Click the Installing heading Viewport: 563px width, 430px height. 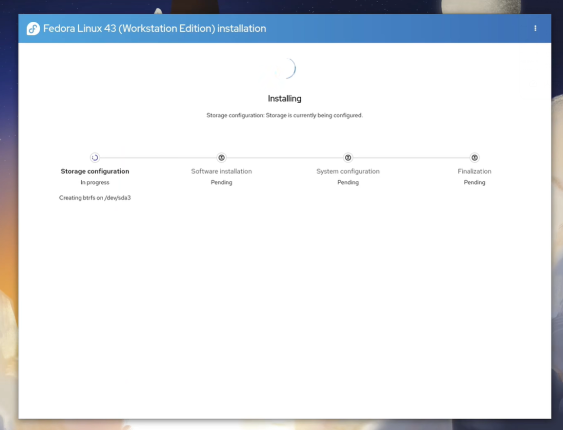pyautogui.click(x=285, y=99)
